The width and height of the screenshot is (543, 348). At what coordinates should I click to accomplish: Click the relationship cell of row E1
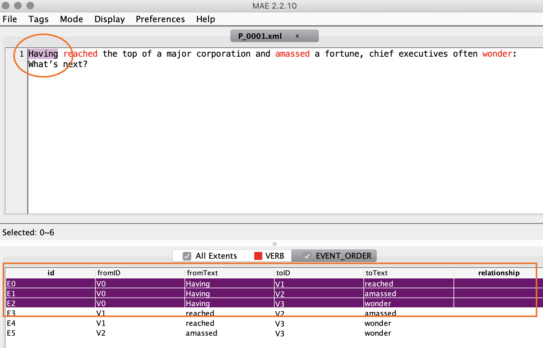(499, 293)
